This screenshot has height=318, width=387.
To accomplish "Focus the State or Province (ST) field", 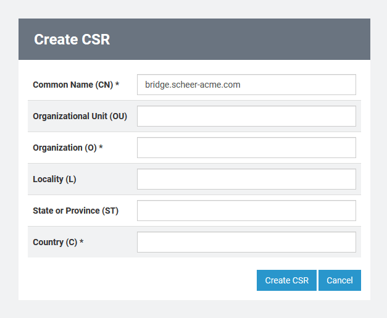I will pyautogui.click(x=246, y=211).
